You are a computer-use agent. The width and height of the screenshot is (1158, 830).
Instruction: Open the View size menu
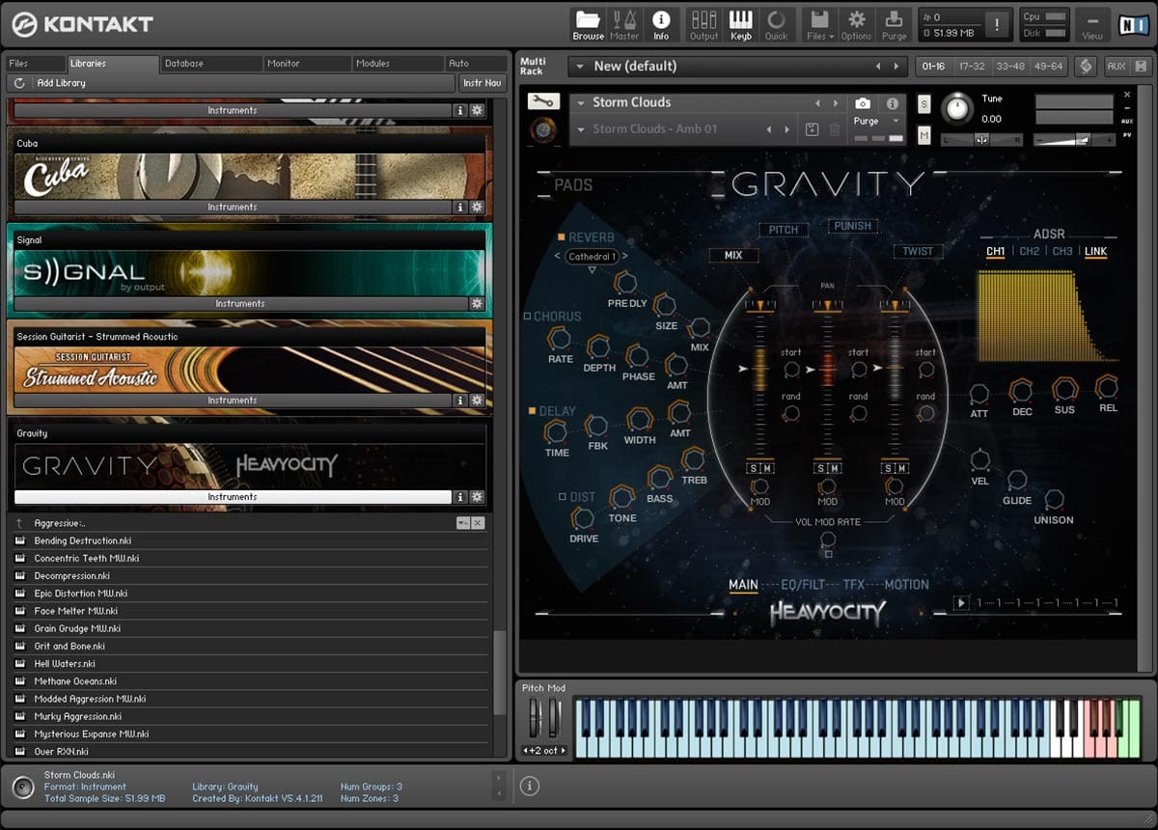1092,24
